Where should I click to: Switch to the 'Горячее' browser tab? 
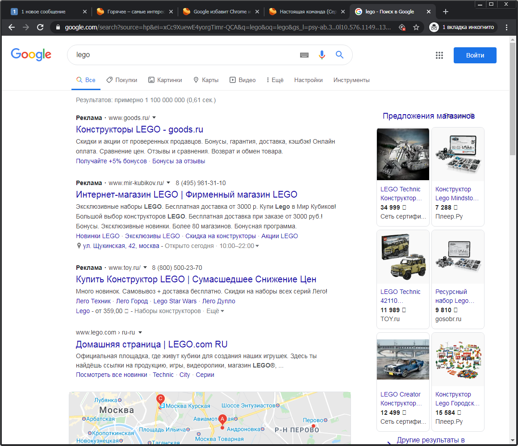[x=134, y=12]
